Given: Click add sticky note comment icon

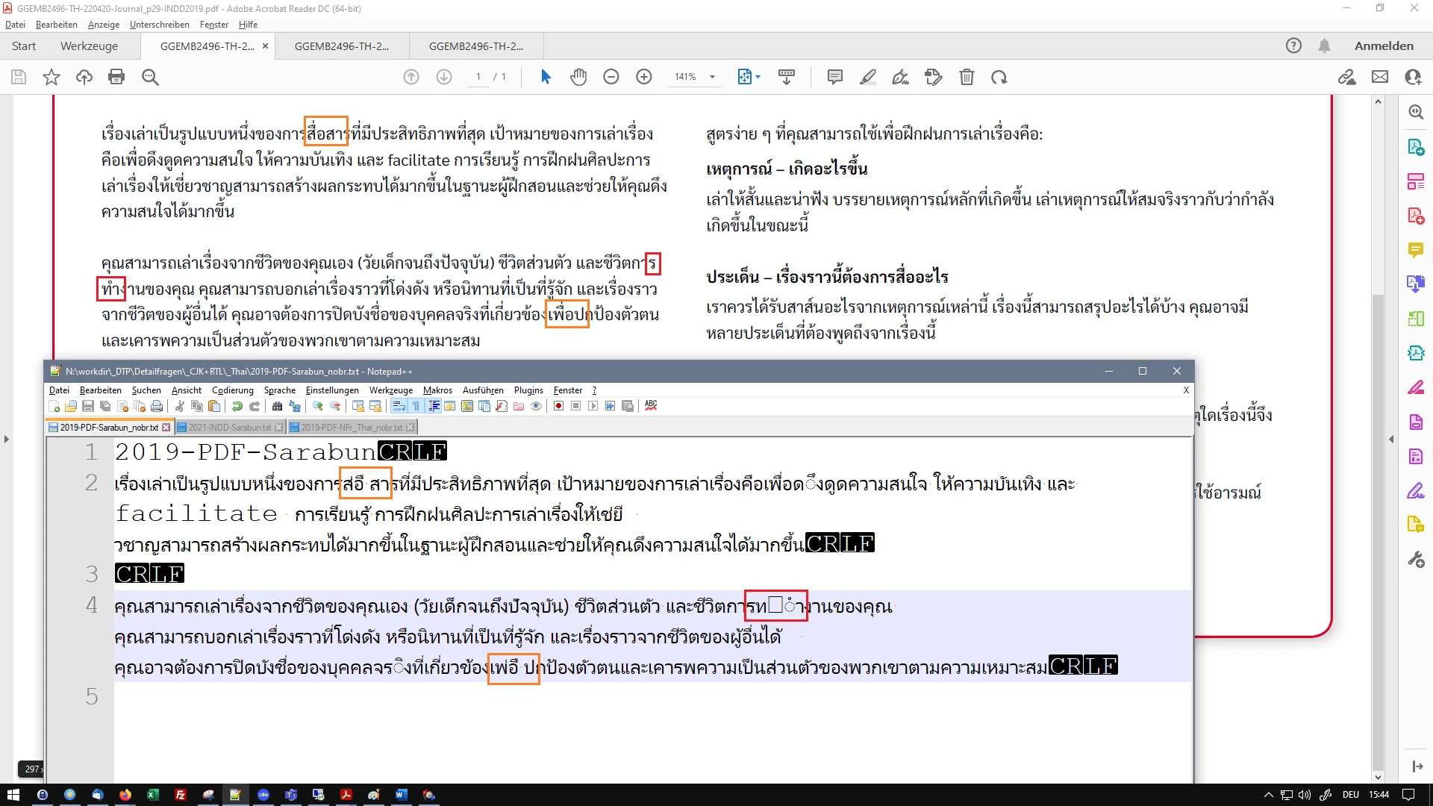Looking at the screenshot, I should [834, 77].
